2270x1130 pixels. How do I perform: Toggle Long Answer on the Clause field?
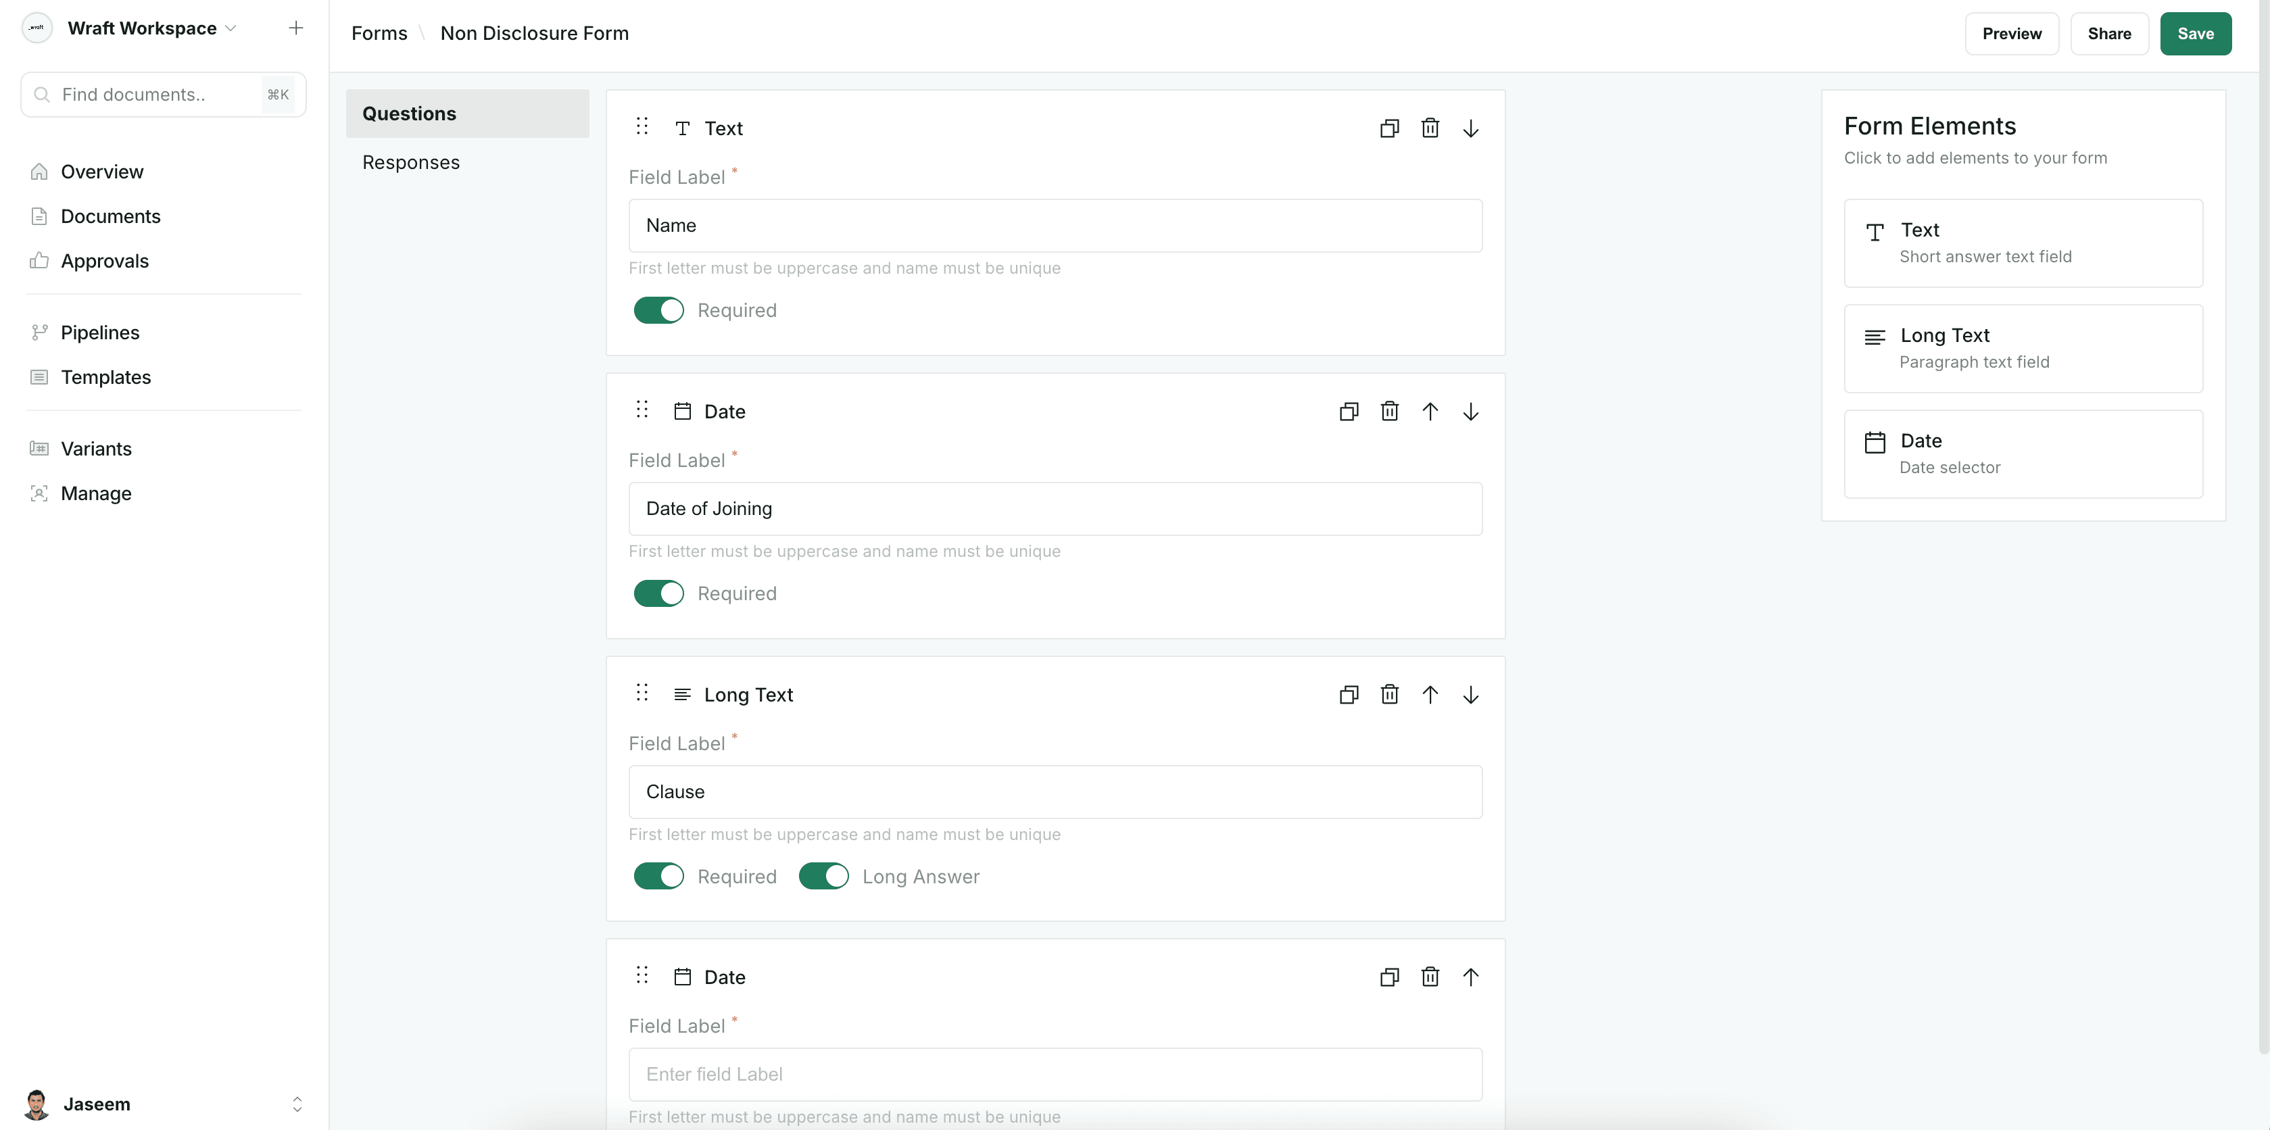click(823, 877)
